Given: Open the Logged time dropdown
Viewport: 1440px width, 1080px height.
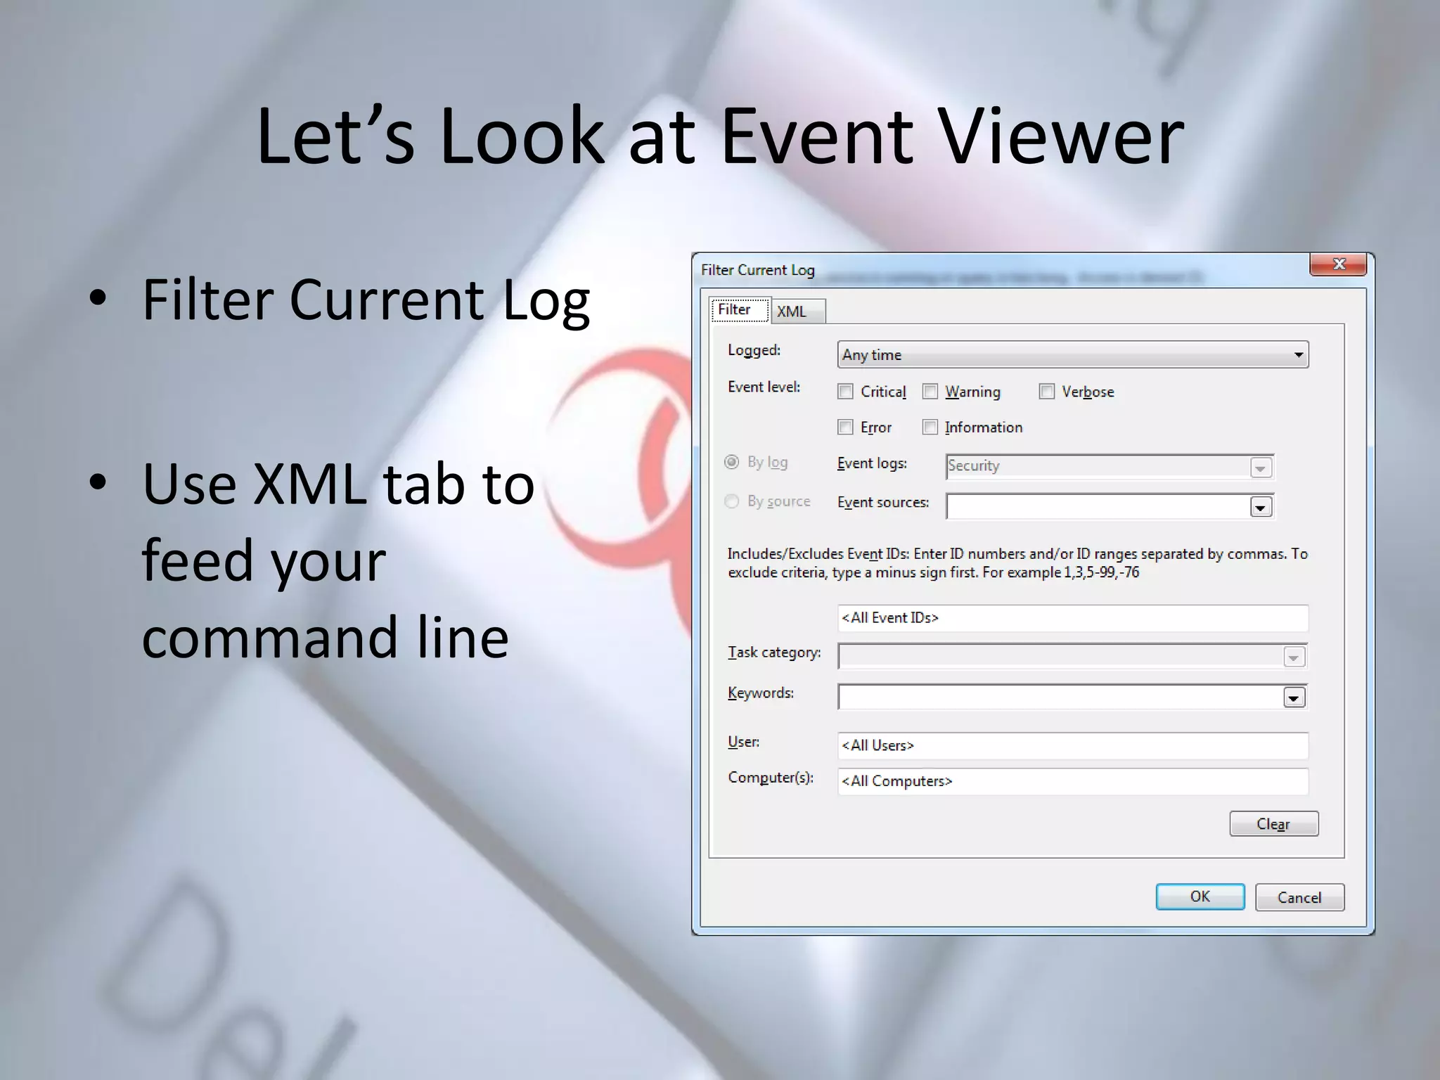Looking at the screenshot, I should 1073,354.
